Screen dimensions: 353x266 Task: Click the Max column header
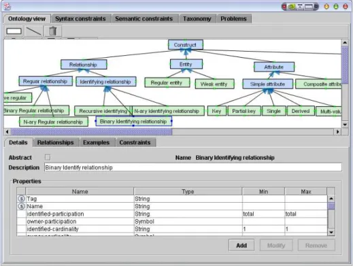[306, 191]
